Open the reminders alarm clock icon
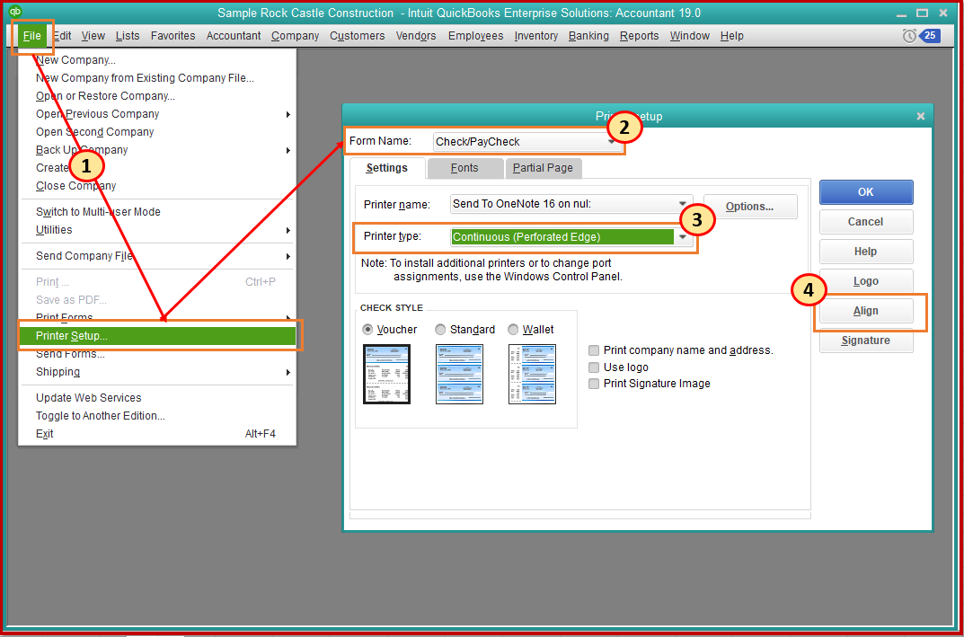 click(909, 36)
